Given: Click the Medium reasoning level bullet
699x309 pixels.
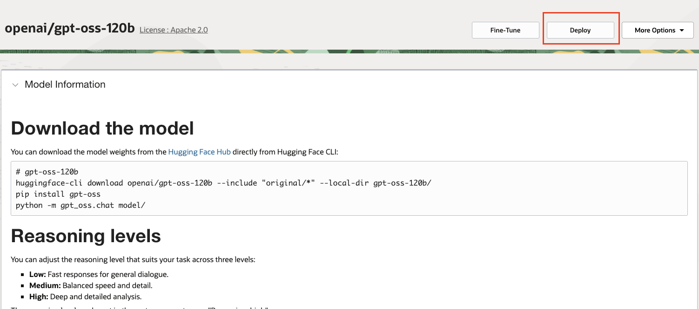Looking at the screenshot, I should coord(91,285).
